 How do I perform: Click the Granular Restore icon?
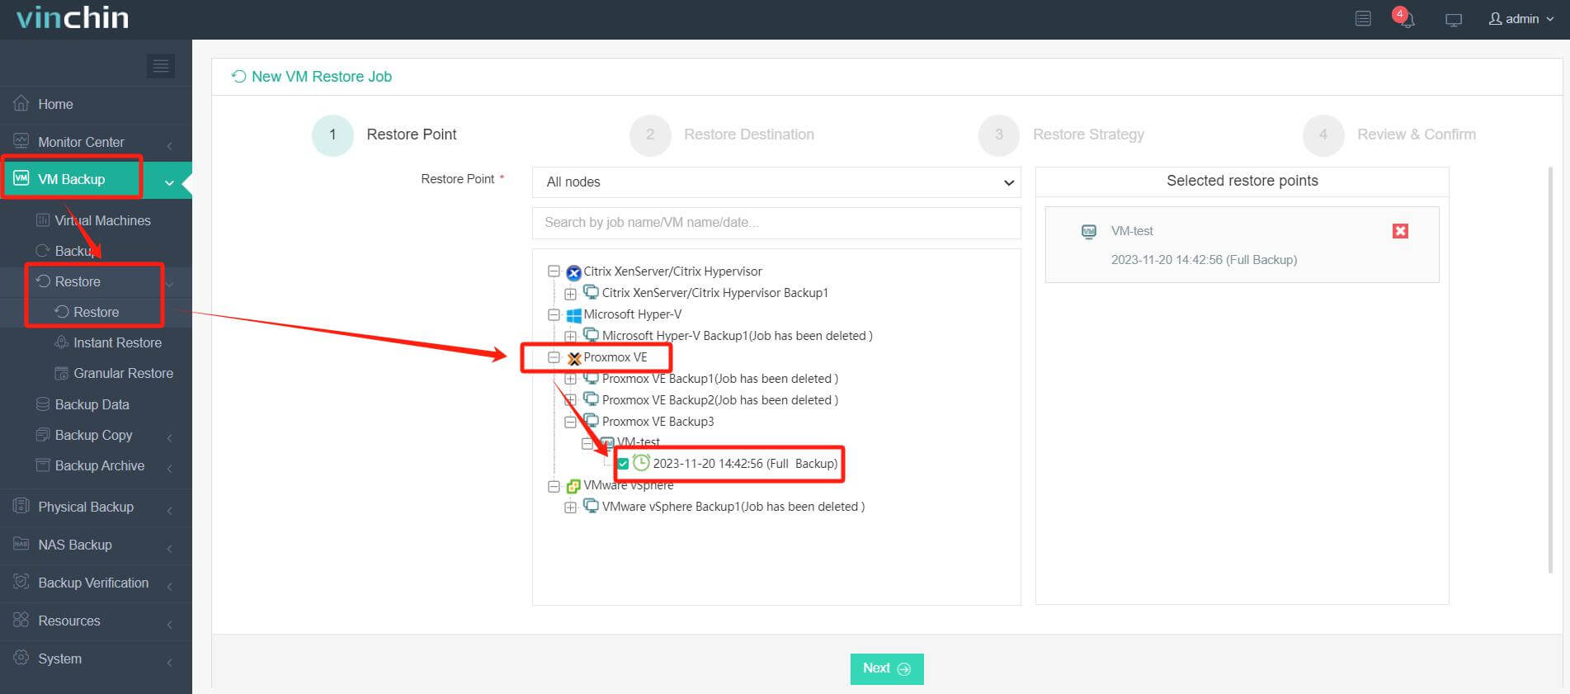61,373
